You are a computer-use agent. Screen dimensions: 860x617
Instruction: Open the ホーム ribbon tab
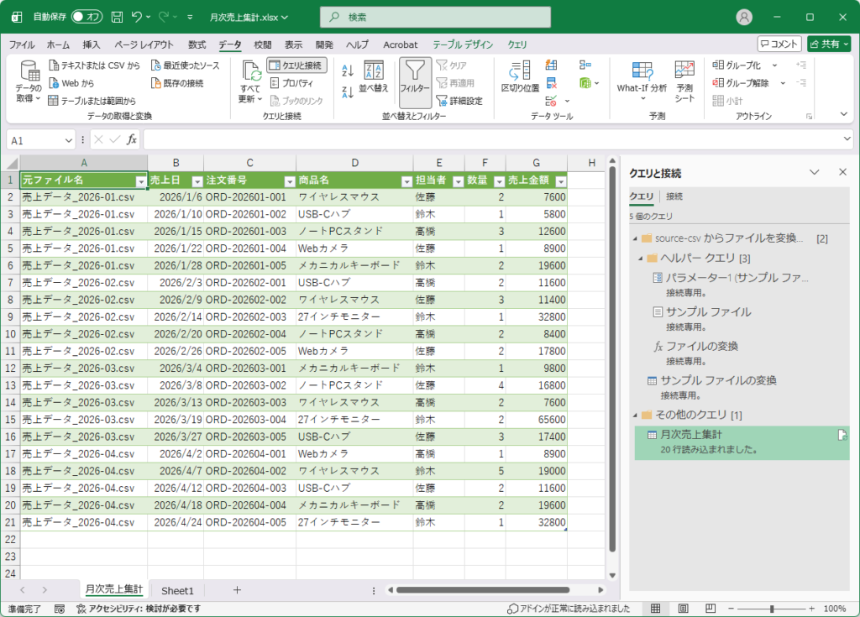[x=58, y=44]
